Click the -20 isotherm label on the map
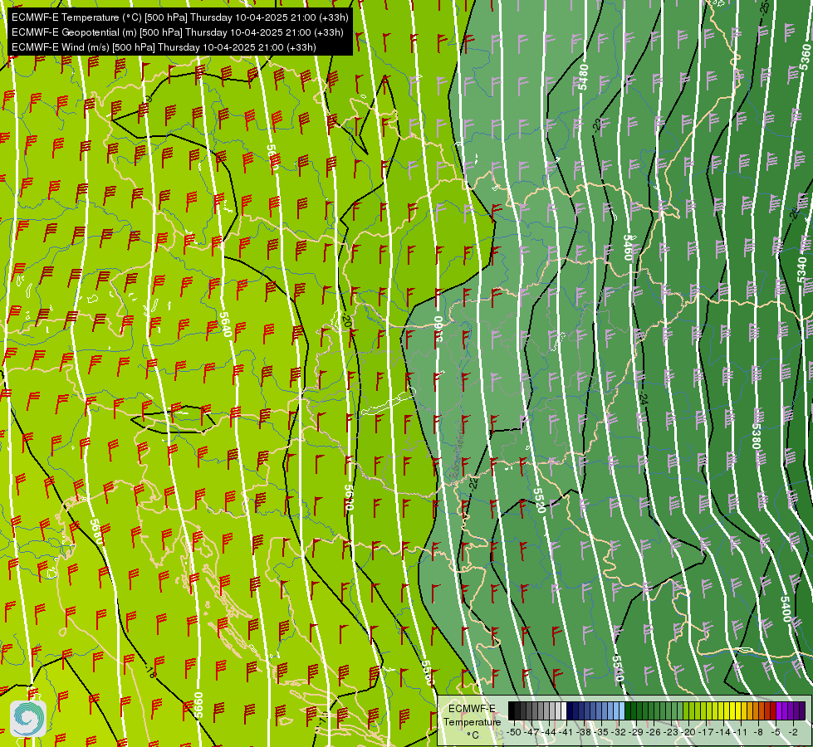 [x=347, y=321]
